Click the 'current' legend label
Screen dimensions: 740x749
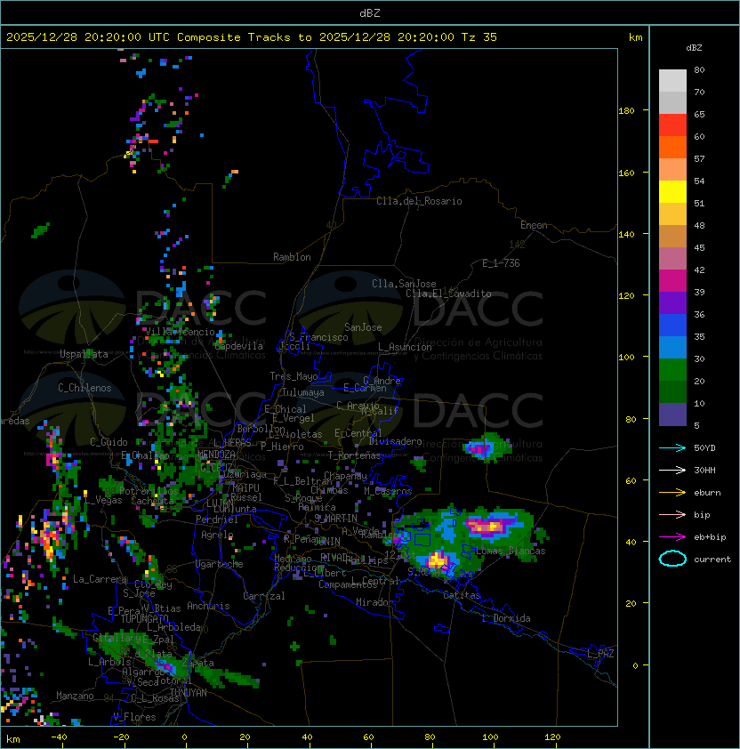pos(712,559)
